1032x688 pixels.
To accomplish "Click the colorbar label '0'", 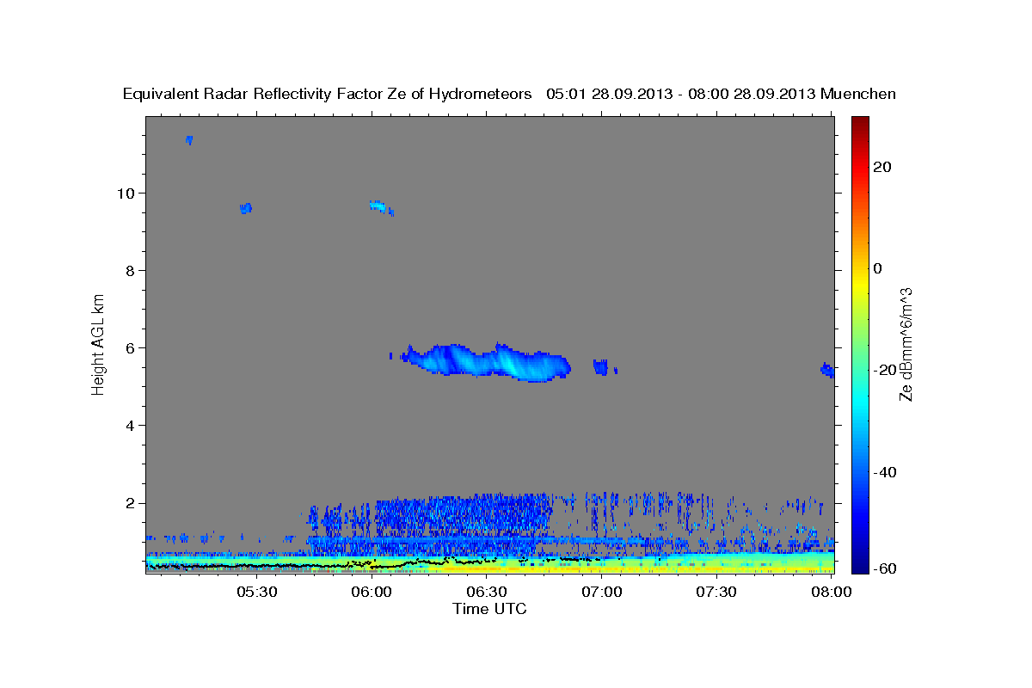I will [878, 268].
